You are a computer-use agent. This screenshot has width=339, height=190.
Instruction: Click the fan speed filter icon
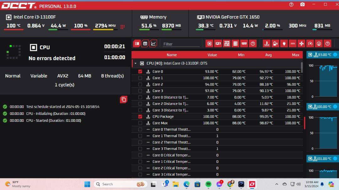pos(301,44)
